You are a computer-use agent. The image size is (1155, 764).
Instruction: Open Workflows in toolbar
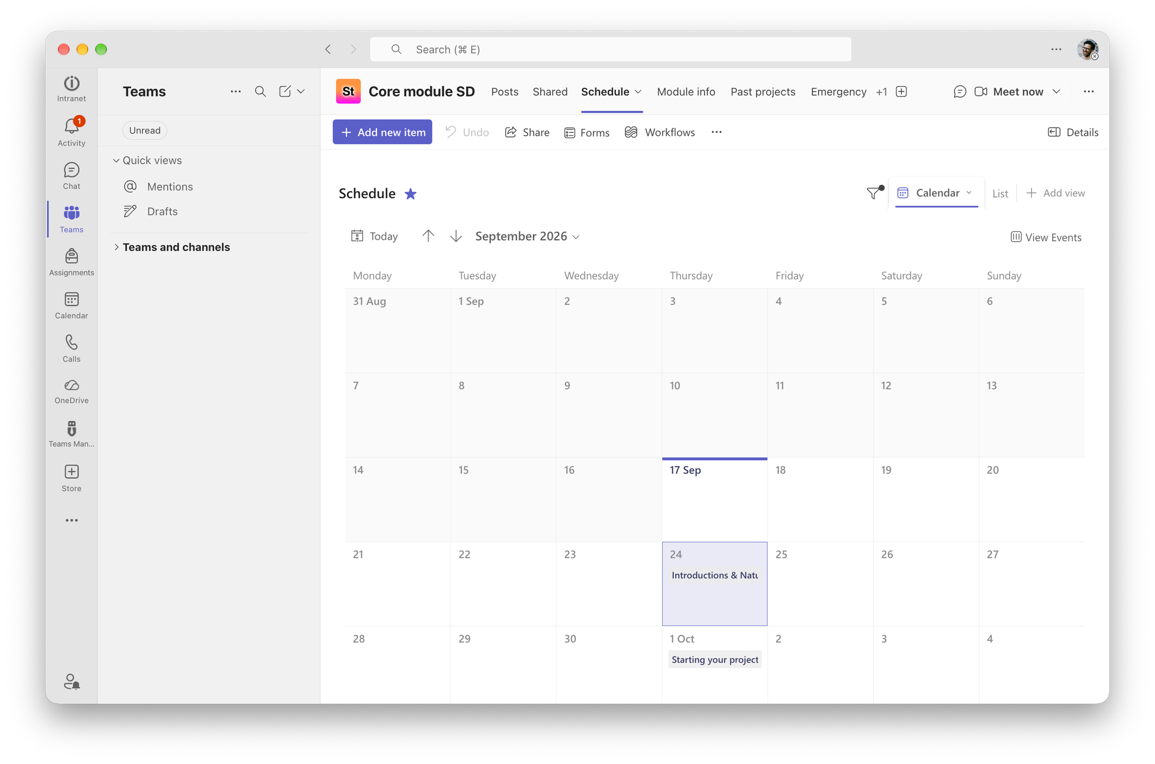660,132
